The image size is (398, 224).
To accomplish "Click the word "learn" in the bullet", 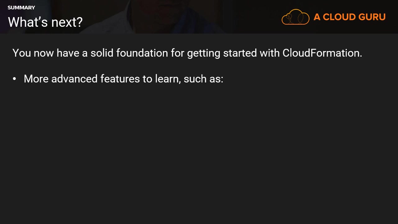I will tap(167, 79).
